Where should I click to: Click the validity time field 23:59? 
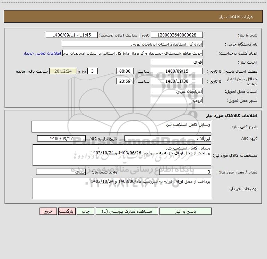click(124, 81)
